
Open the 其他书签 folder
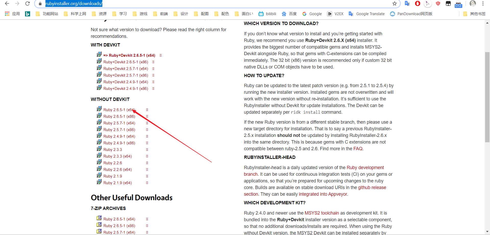(474, 14)
